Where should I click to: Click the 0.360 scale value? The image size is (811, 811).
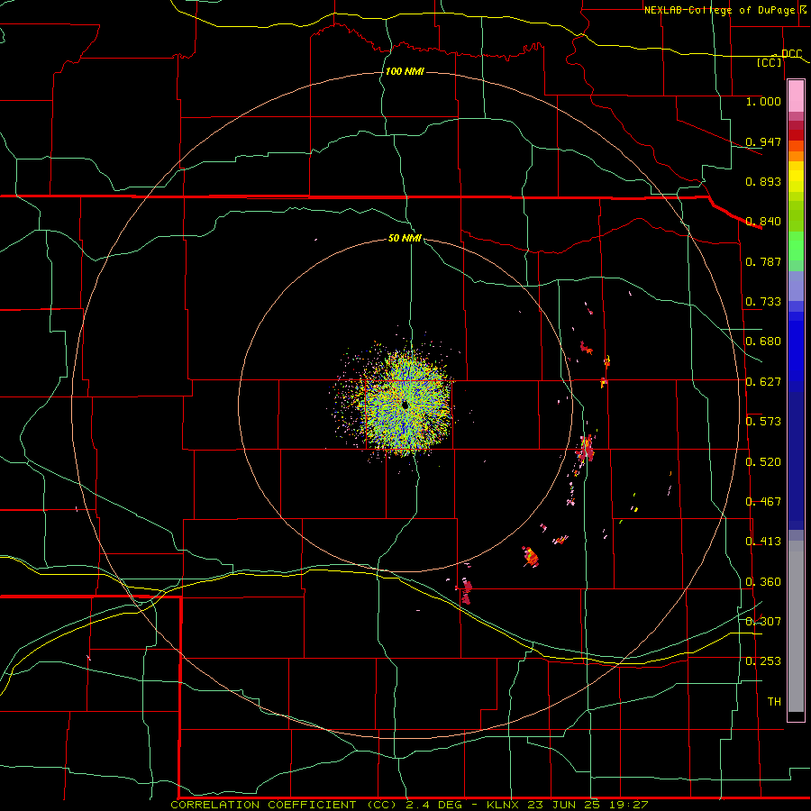pyautogui.click(x=763, y=582)
